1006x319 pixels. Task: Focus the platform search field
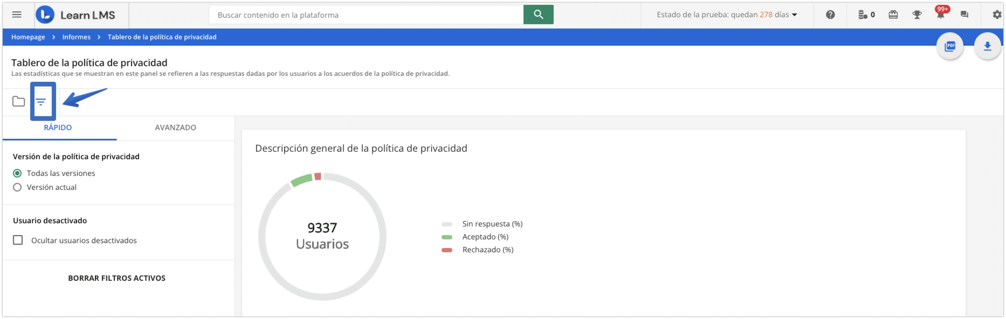pyautogui.click(x=366, y=15)
